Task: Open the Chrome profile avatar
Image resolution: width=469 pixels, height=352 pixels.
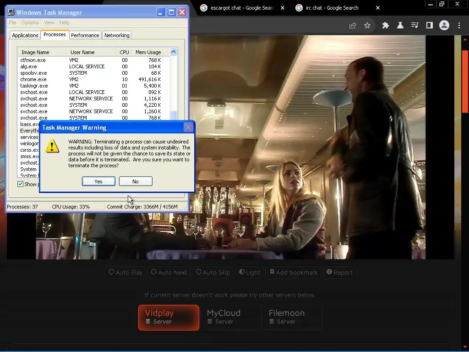Action: (444, 26)
